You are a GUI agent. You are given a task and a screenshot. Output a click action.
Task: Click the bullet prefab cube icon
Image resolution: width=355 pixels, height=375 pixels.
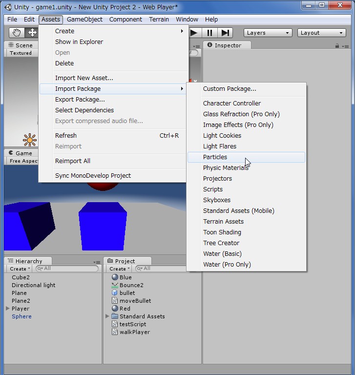pyautogui.click(x=115, y=293)
